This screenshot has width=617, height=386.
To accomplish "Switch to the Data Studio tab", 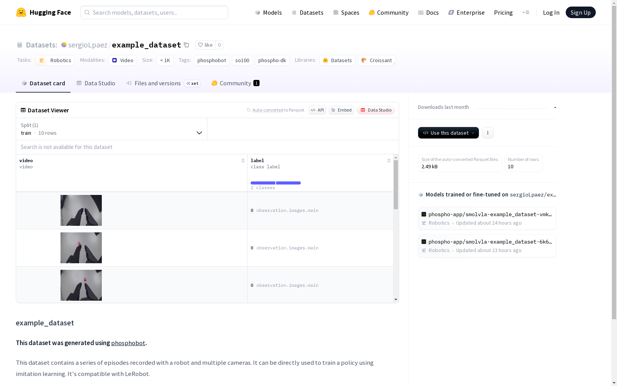I will tap(96, 83).
